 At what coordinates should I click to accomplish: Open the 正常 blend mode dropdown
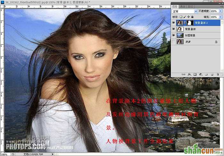(185, 11)
